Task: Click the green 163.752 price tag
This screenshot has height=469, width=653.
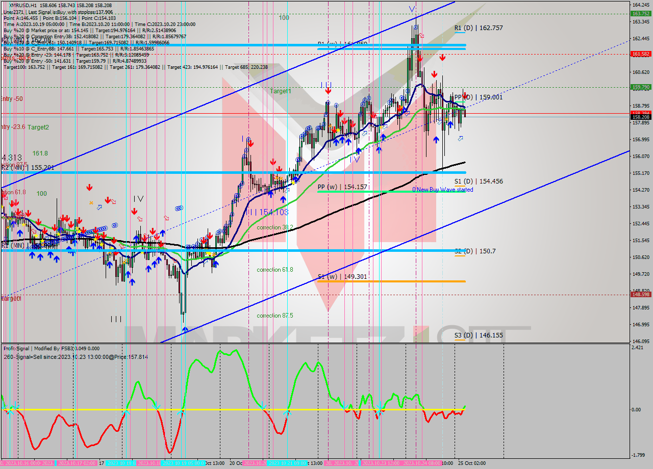Action: click(640, 14)
